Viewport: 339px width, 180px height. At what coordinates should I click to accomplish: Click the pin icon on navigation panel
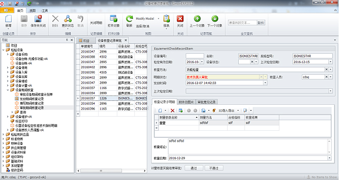click(67, 40)
